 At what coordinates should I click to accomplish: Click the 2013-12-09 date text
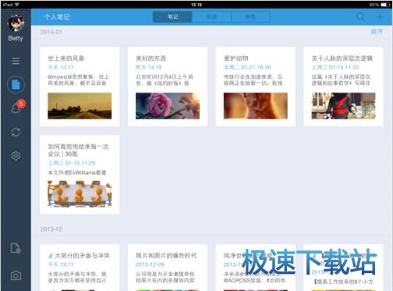click(x=150, y=264)
